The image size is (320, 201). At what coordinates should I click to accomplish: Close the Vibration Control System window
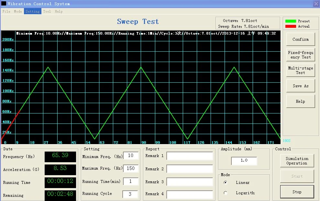(x=316, y=4)
